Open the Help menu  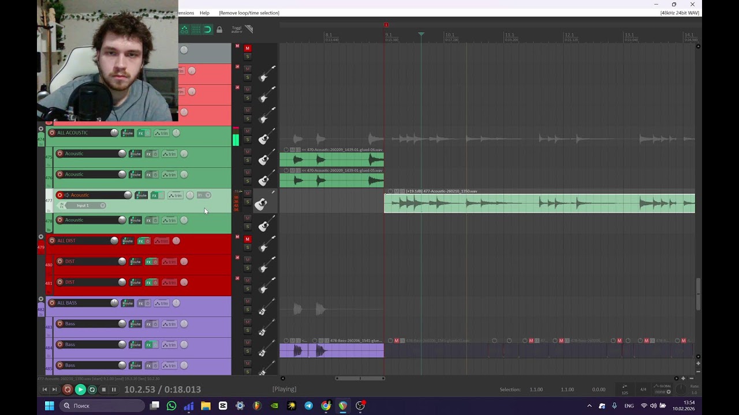(x=204, y=13)
